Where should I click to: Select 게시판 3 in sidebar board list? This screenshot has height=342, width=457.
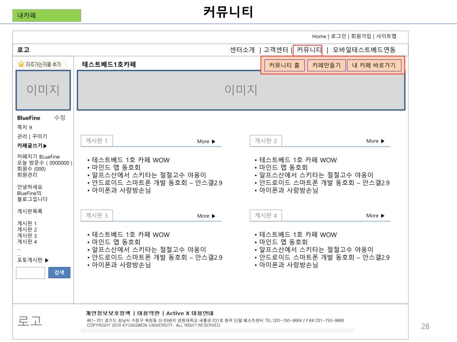coord(27,236)
